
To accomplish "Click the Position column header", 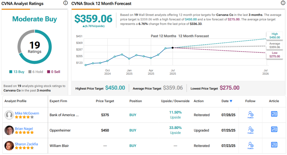I will pos(136,101).
